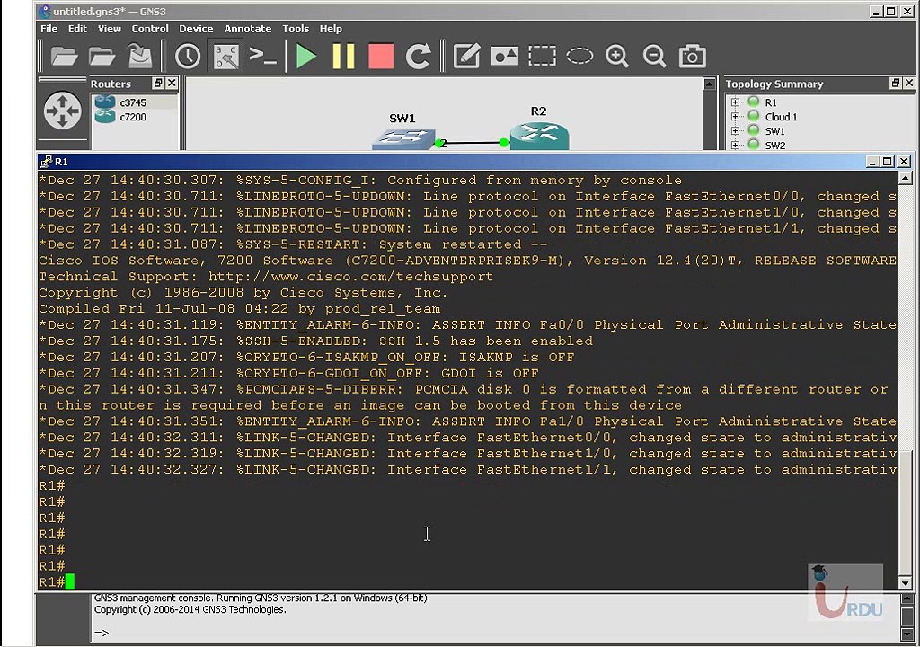Click the Save project icon

140,57
